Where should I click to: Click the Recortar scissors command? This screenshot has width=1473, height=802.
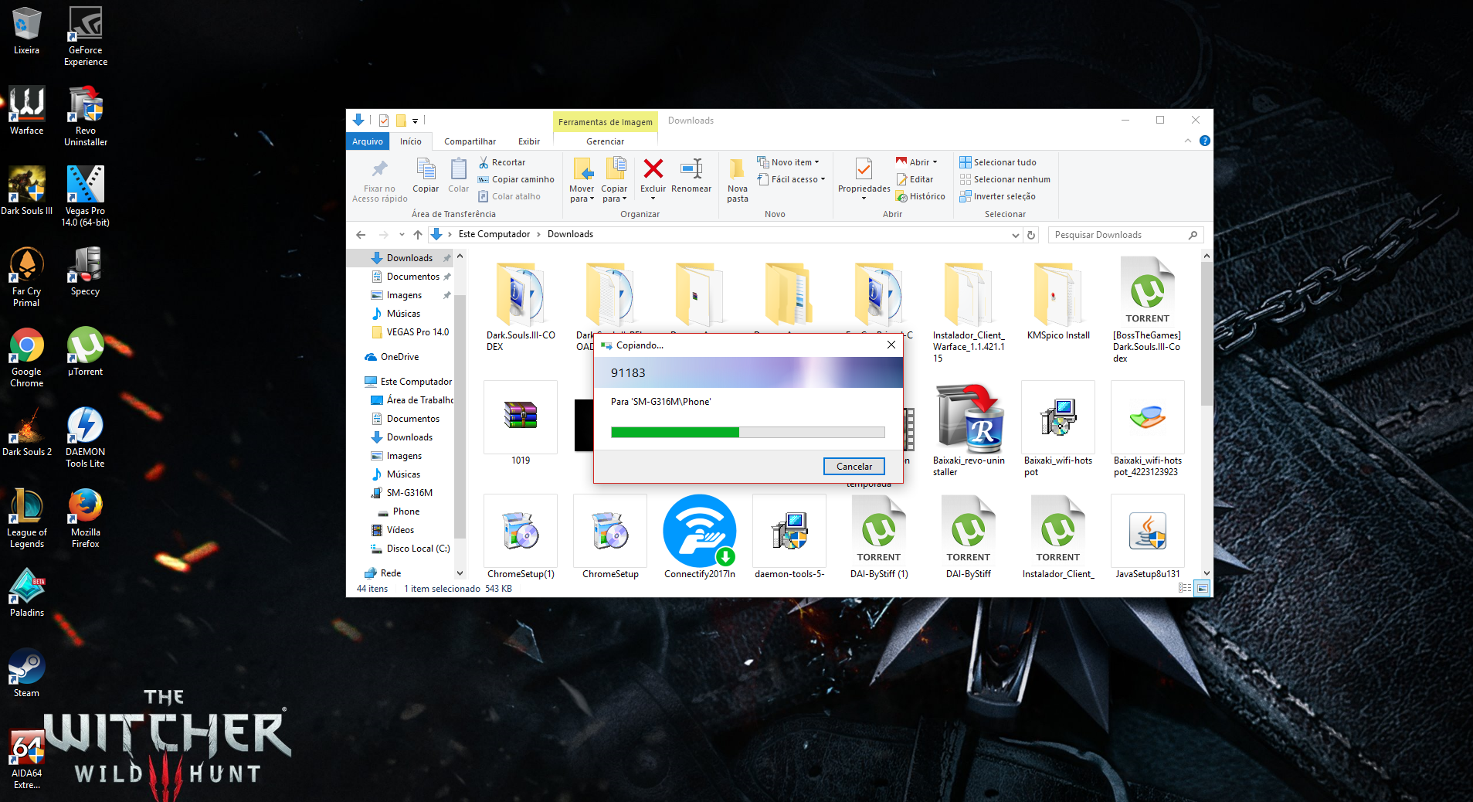pyautogui.click(x=502, y=162)
